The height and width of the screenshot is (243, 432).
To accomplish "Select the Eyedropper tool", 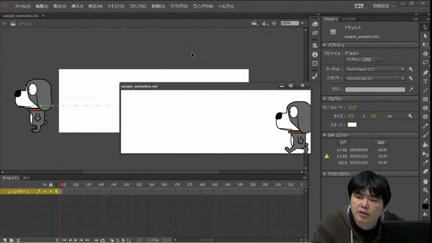I will tap(426, 162).
